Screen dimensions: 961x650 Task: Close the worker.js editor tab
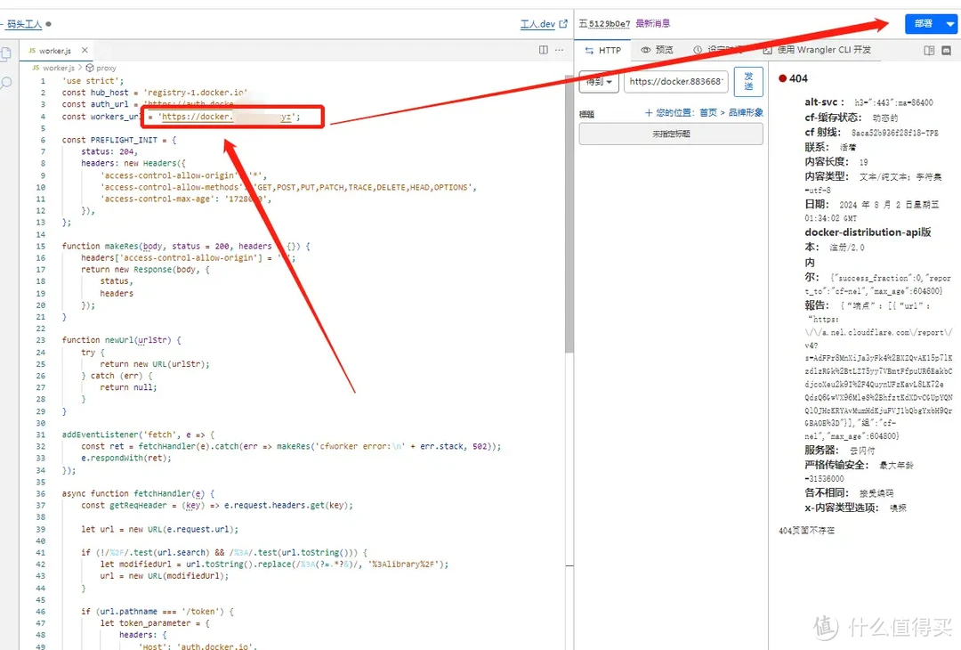point(83,51)
